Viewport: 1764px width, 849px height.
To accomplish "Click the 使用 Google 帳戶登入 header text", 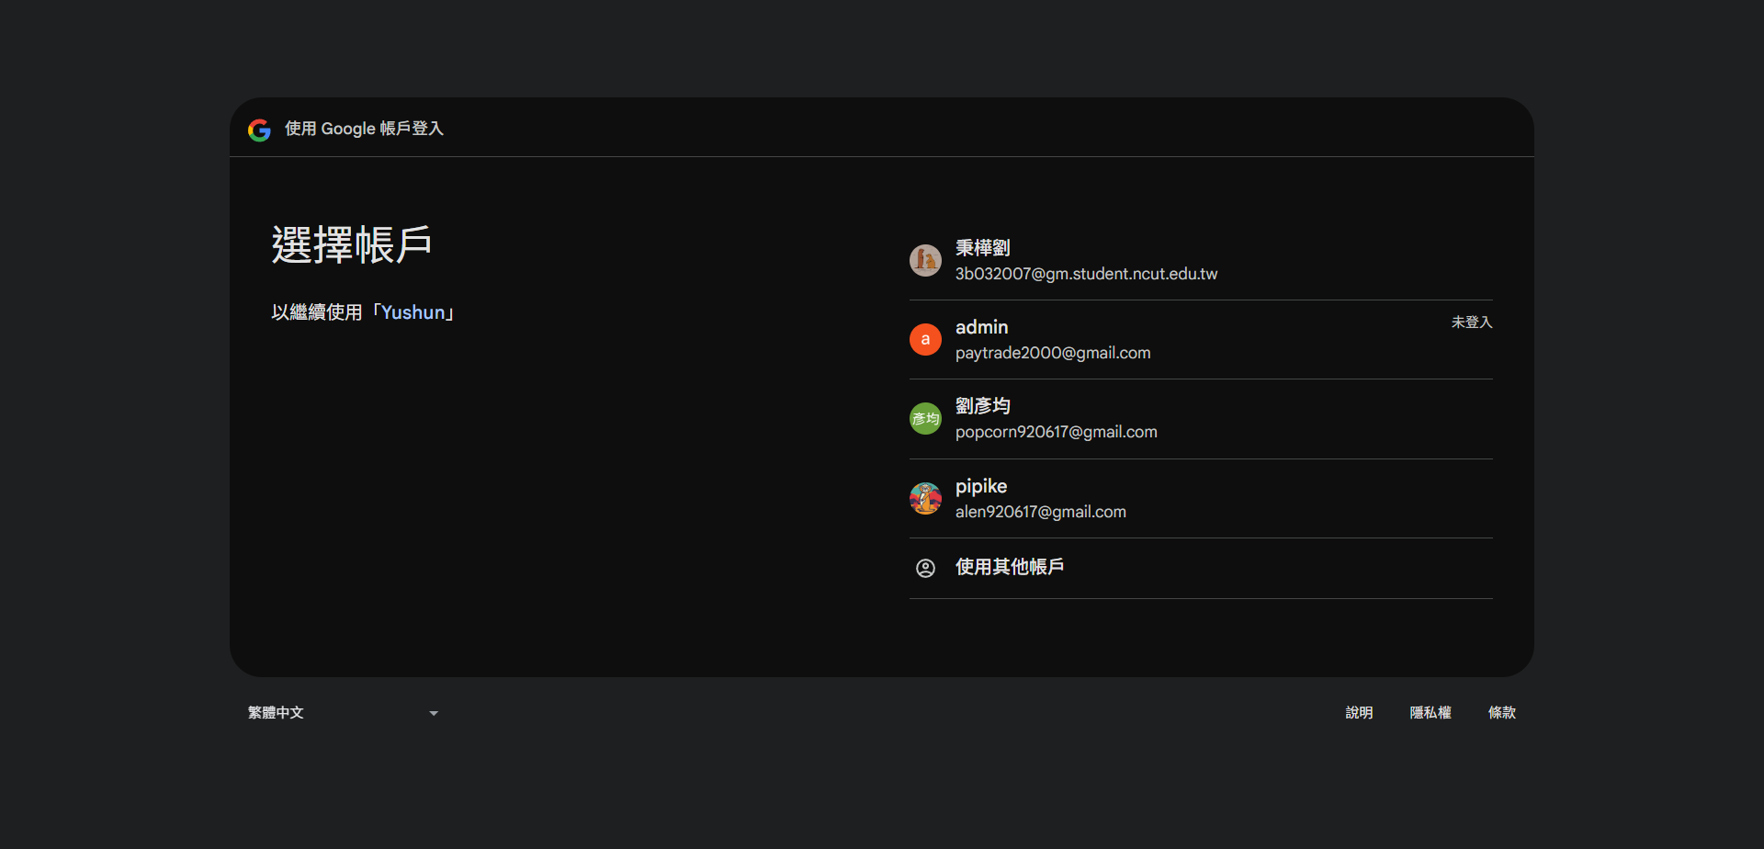I will point(364,129).
